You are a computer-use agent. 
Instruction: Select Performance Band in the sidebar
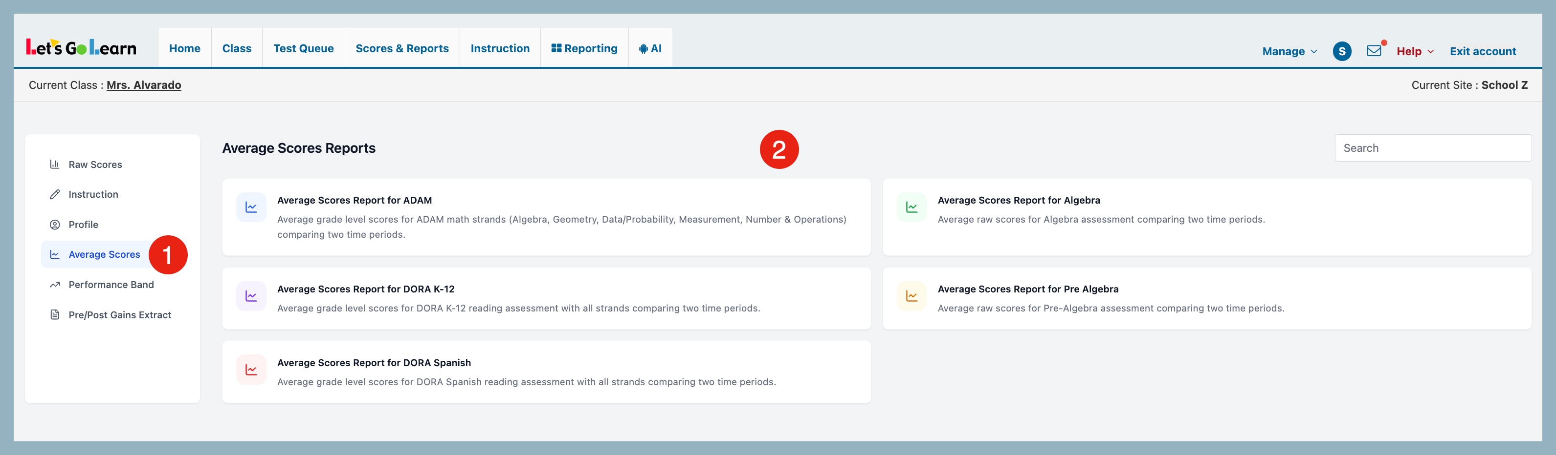tap(111, 285)
